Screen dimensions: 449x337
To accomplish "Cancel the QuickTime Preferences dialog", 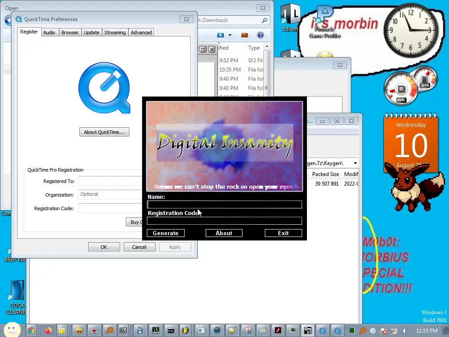I will click(x=139, y=247).
